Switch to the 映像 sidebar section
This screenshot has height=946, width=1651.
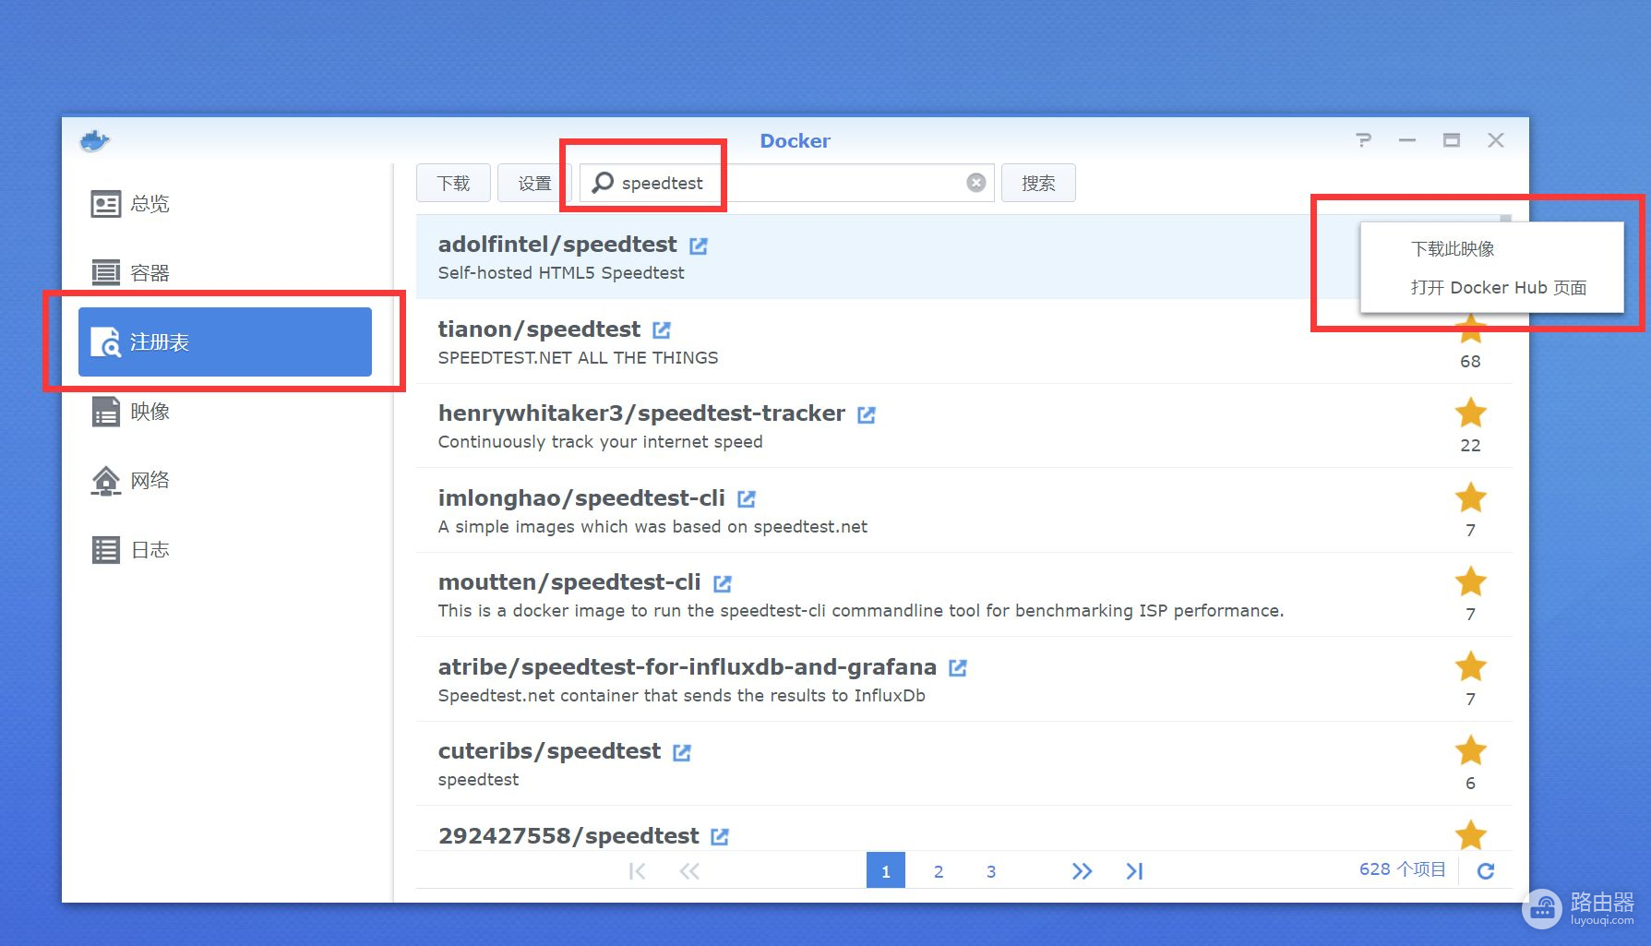150,412
